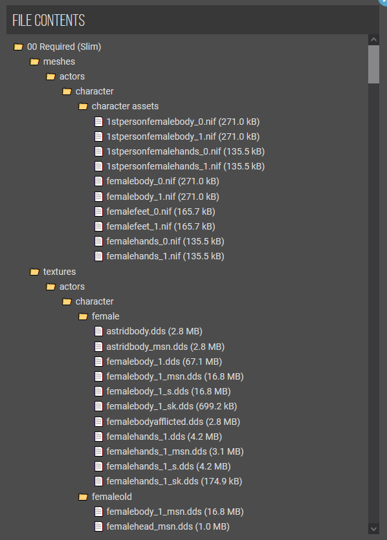This screenshot has width=387, height=540.
Task: Click file icon of femalebody_1_s.dds
Action: [x=98, y=391]
